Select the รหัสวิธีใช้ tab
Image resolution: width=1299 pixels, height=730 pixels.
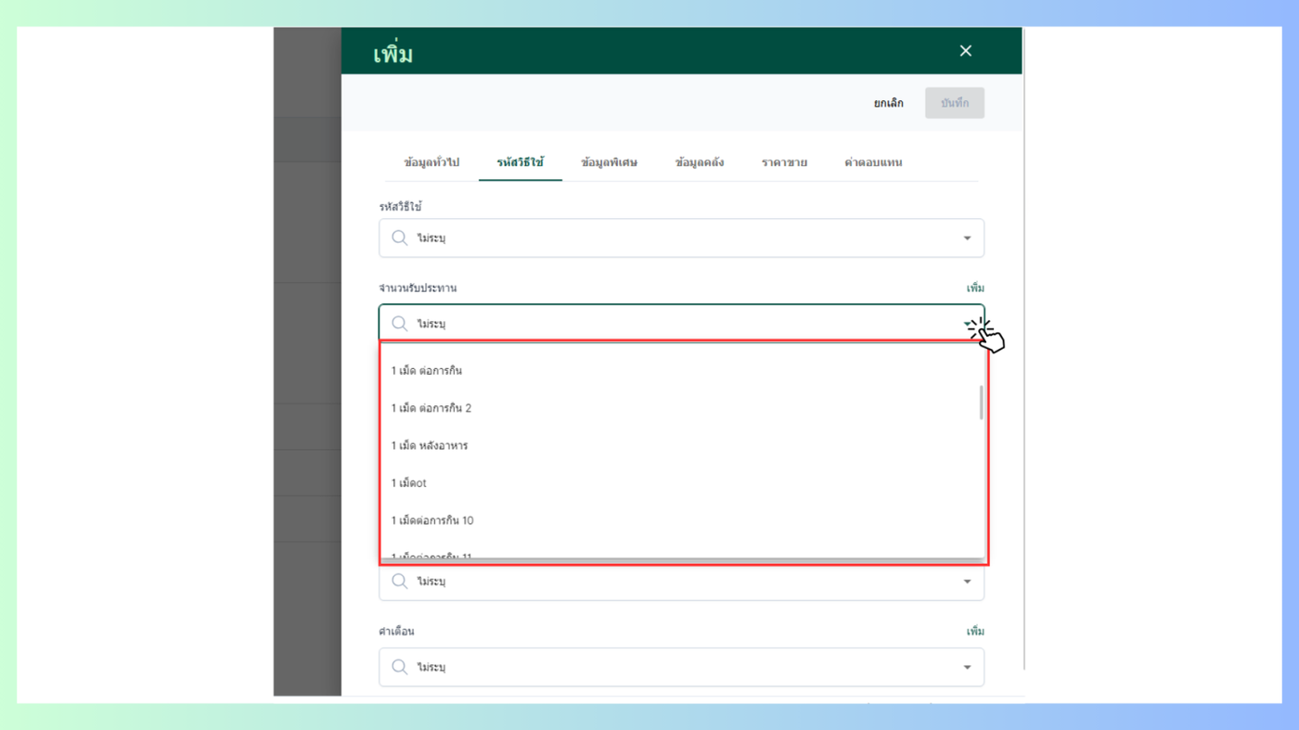[x=520, y=162]
